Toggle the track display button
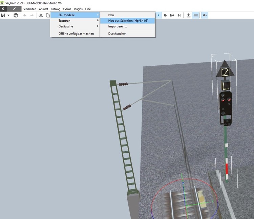This screenshot has width=254, height=219. coord(196,15)
